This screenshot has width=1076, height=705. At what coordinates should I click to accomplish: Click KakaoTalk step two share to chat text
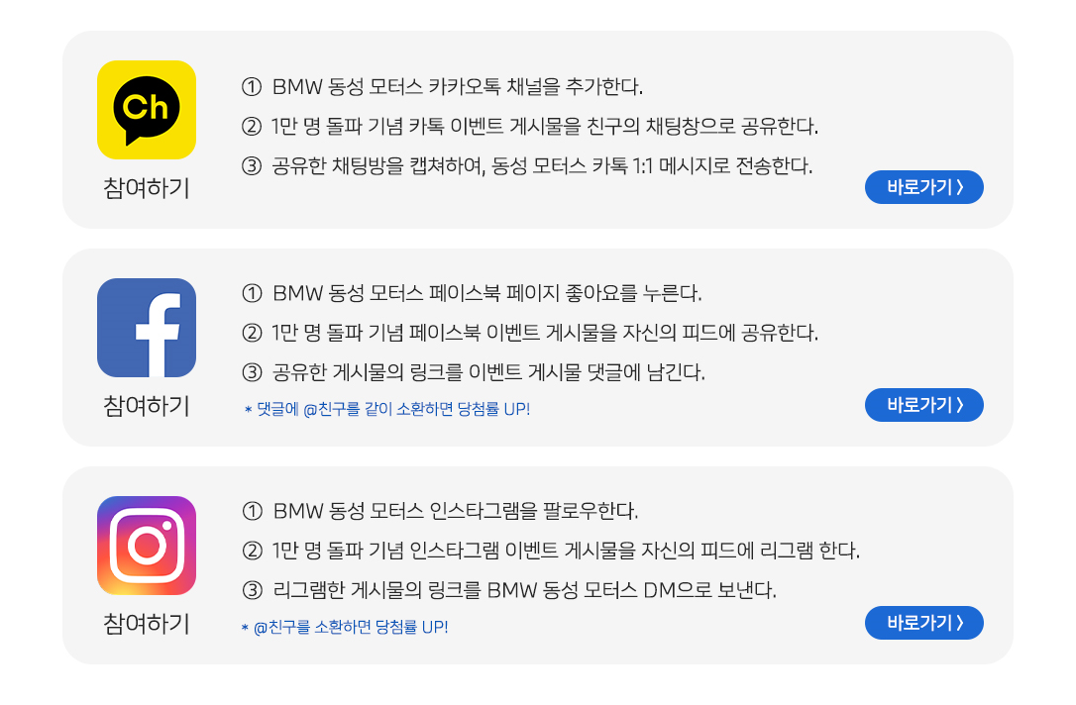pyautogui.click(x=530, y=126)
